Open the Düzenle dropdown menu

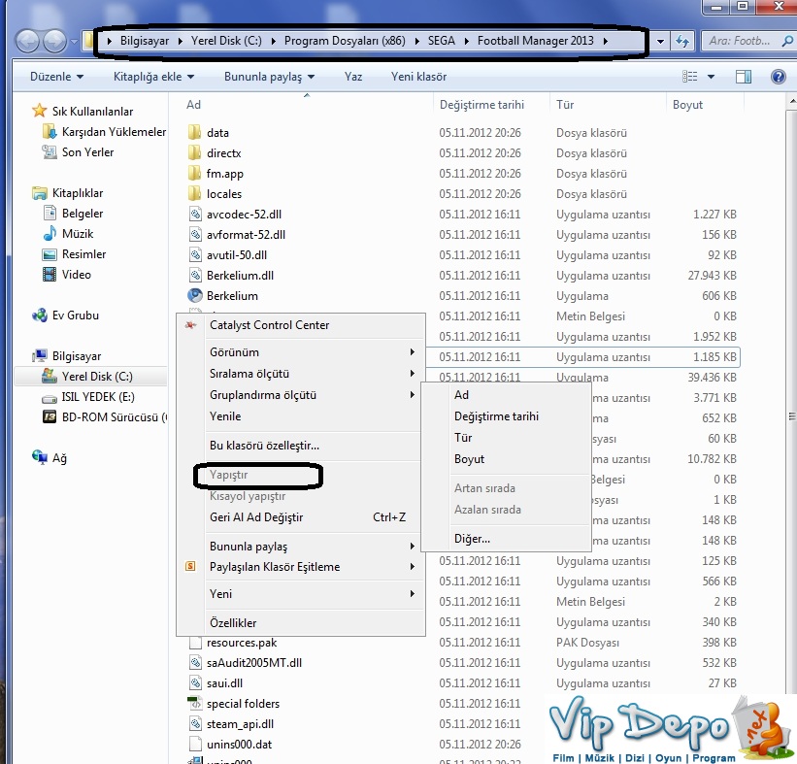(x=56, y=77)
